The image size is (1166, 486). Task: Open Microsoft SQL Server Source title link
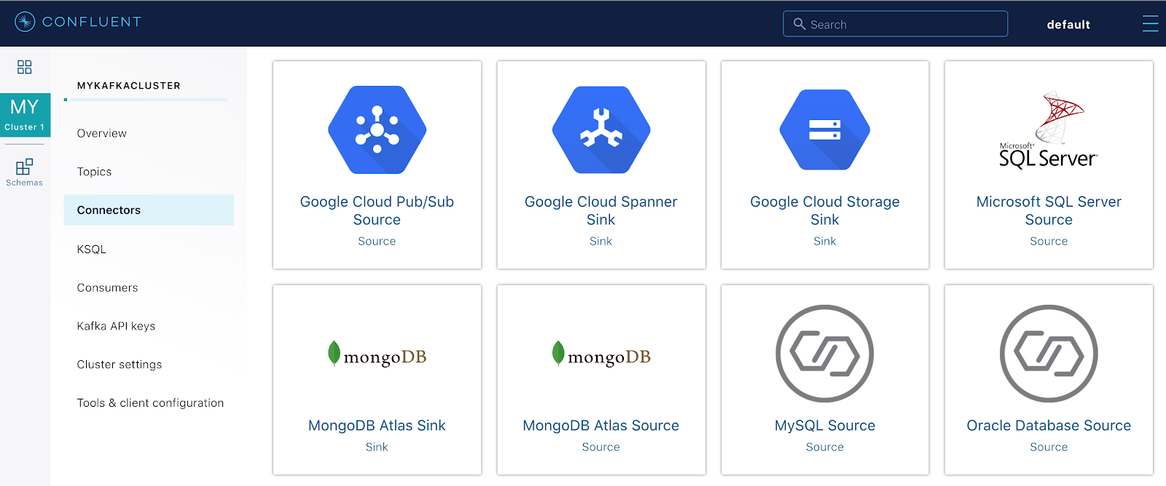coord(1049,210)
